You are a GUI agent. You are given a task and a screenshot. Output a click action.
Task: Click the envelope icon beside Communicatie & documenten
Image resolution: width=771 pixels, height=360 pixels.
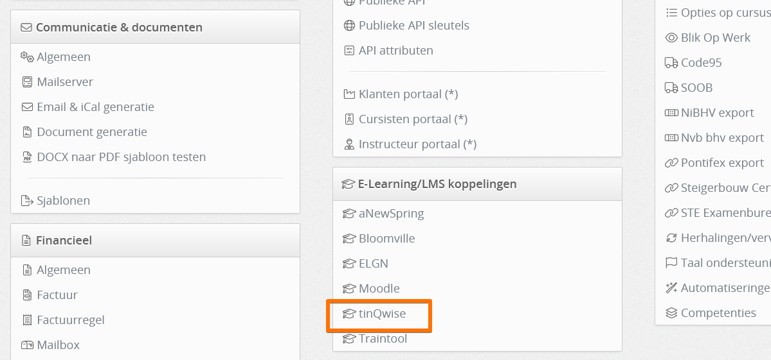(x=26, y=28)
